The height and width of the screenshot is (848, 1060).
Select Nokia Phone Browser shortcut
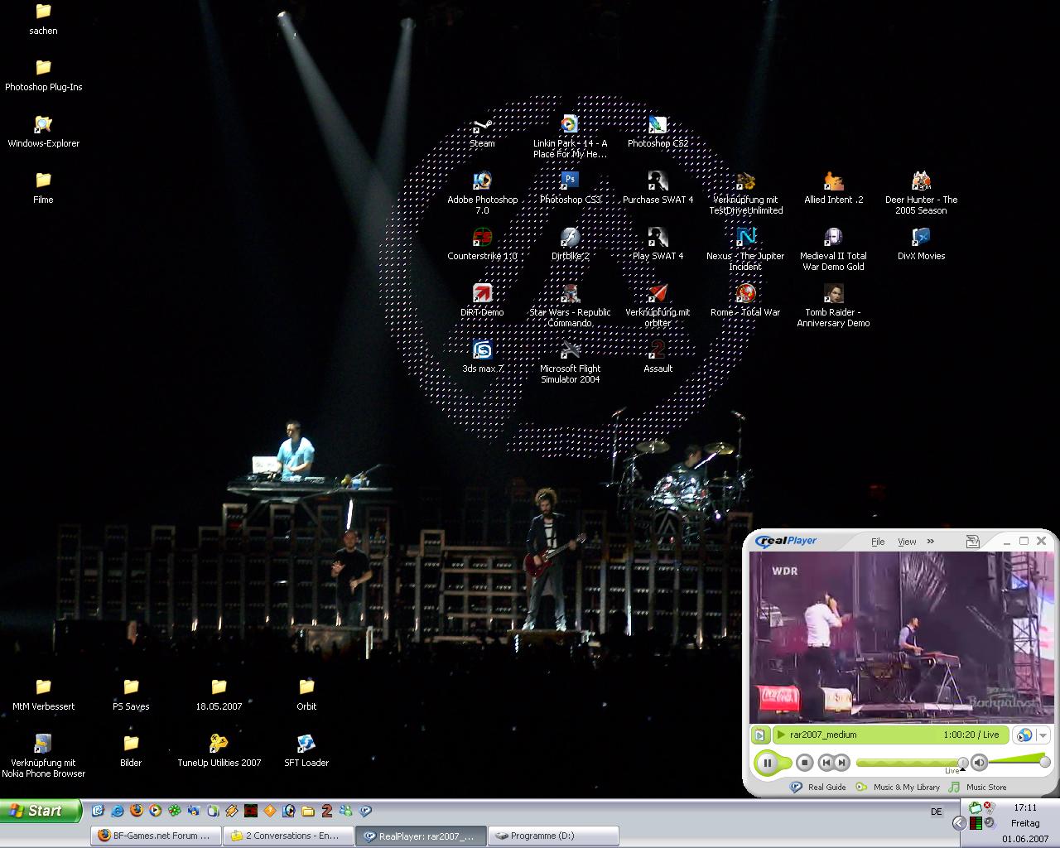(43, 757)
